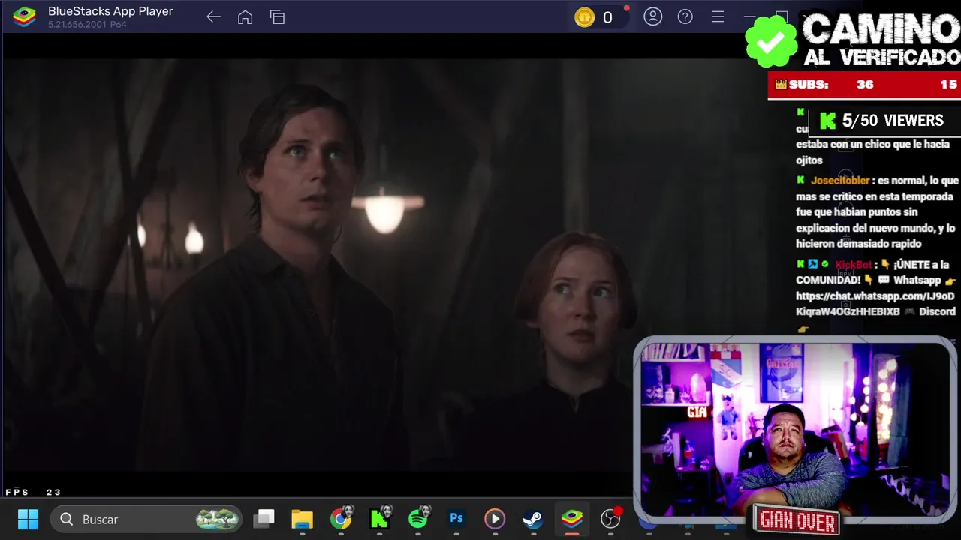Viewport: 961px width, 540px height.
Task: Show BlueStacks recent apps
Action: 277,17
